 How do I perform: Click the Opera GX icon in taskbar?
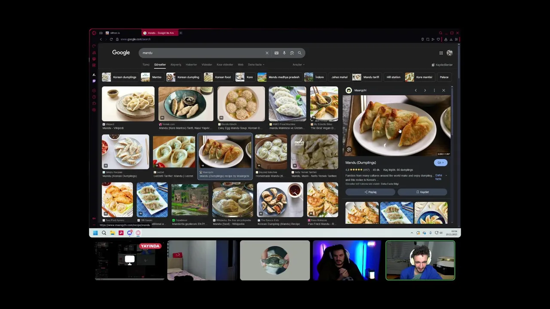[x=138, y=233]
